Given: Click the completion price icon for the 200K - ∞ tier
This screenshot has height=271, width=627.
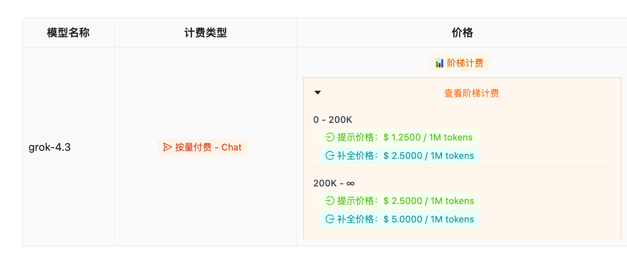Looking at the screenshot, I should coord(330,219).
